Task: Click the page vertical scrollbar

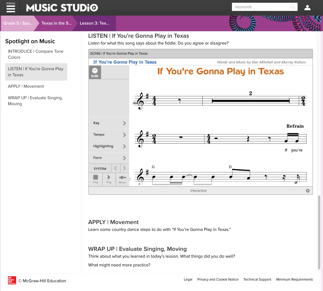Action: tap(319, 232)
